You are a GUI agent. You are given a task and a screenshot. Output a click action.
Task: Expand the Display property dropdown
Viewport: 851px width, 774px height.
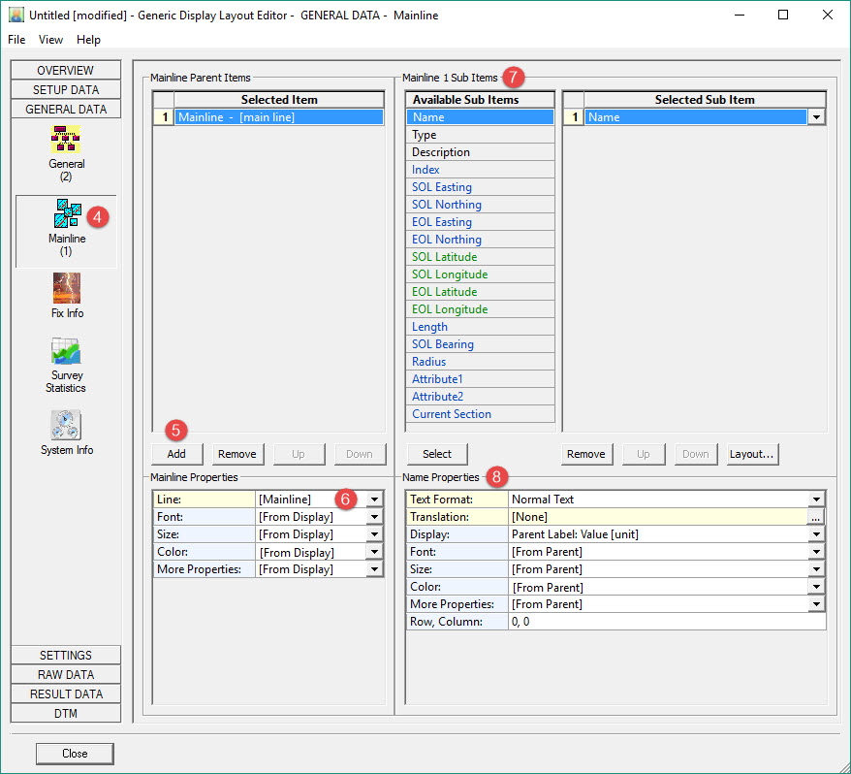tap(816, 534)
